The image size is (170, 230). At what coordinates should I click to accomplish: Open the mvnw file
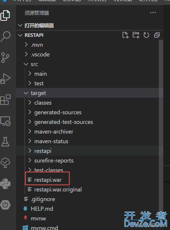38,218
